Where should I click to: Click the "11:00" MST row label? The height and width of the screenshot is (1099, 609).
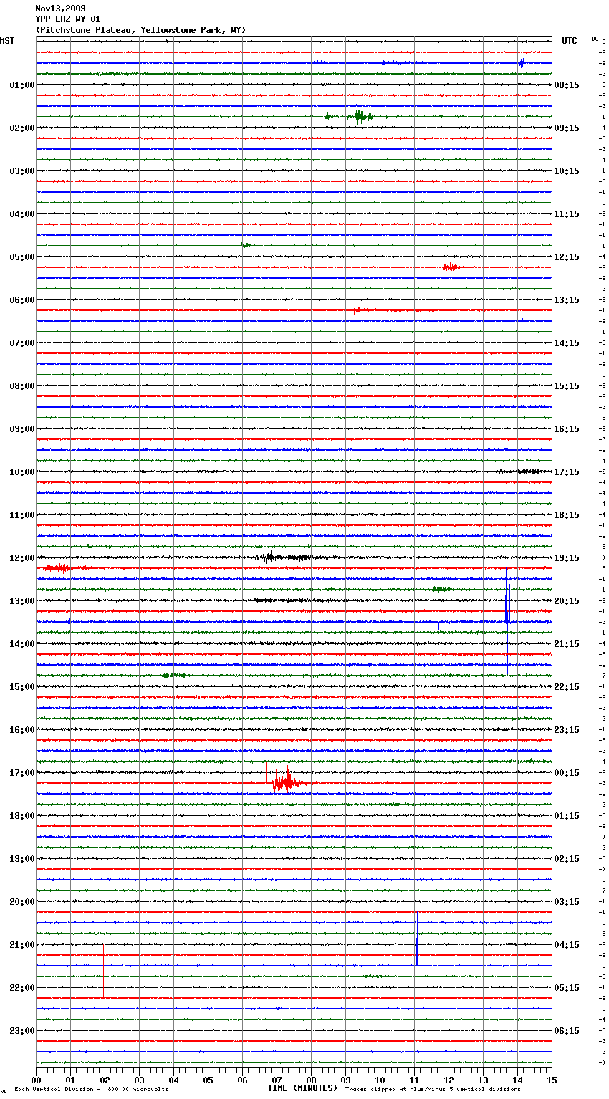tap(22, 515)
